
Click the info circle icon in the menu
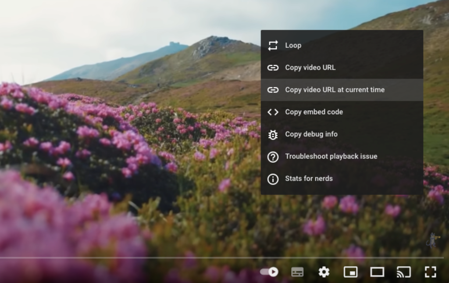point(273,179)
